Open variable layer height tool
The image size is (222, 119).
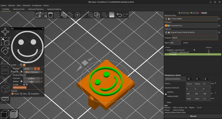pyautogui.click(x=112, y=15)
